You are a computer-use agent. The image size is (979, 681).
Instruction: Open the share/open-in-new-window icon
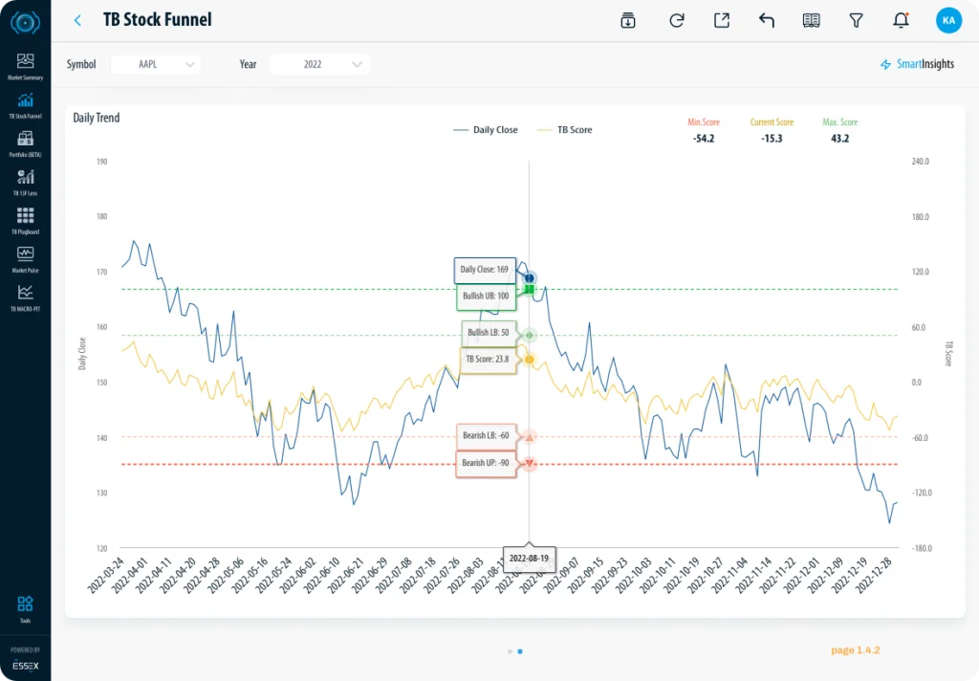click(722, 20)
